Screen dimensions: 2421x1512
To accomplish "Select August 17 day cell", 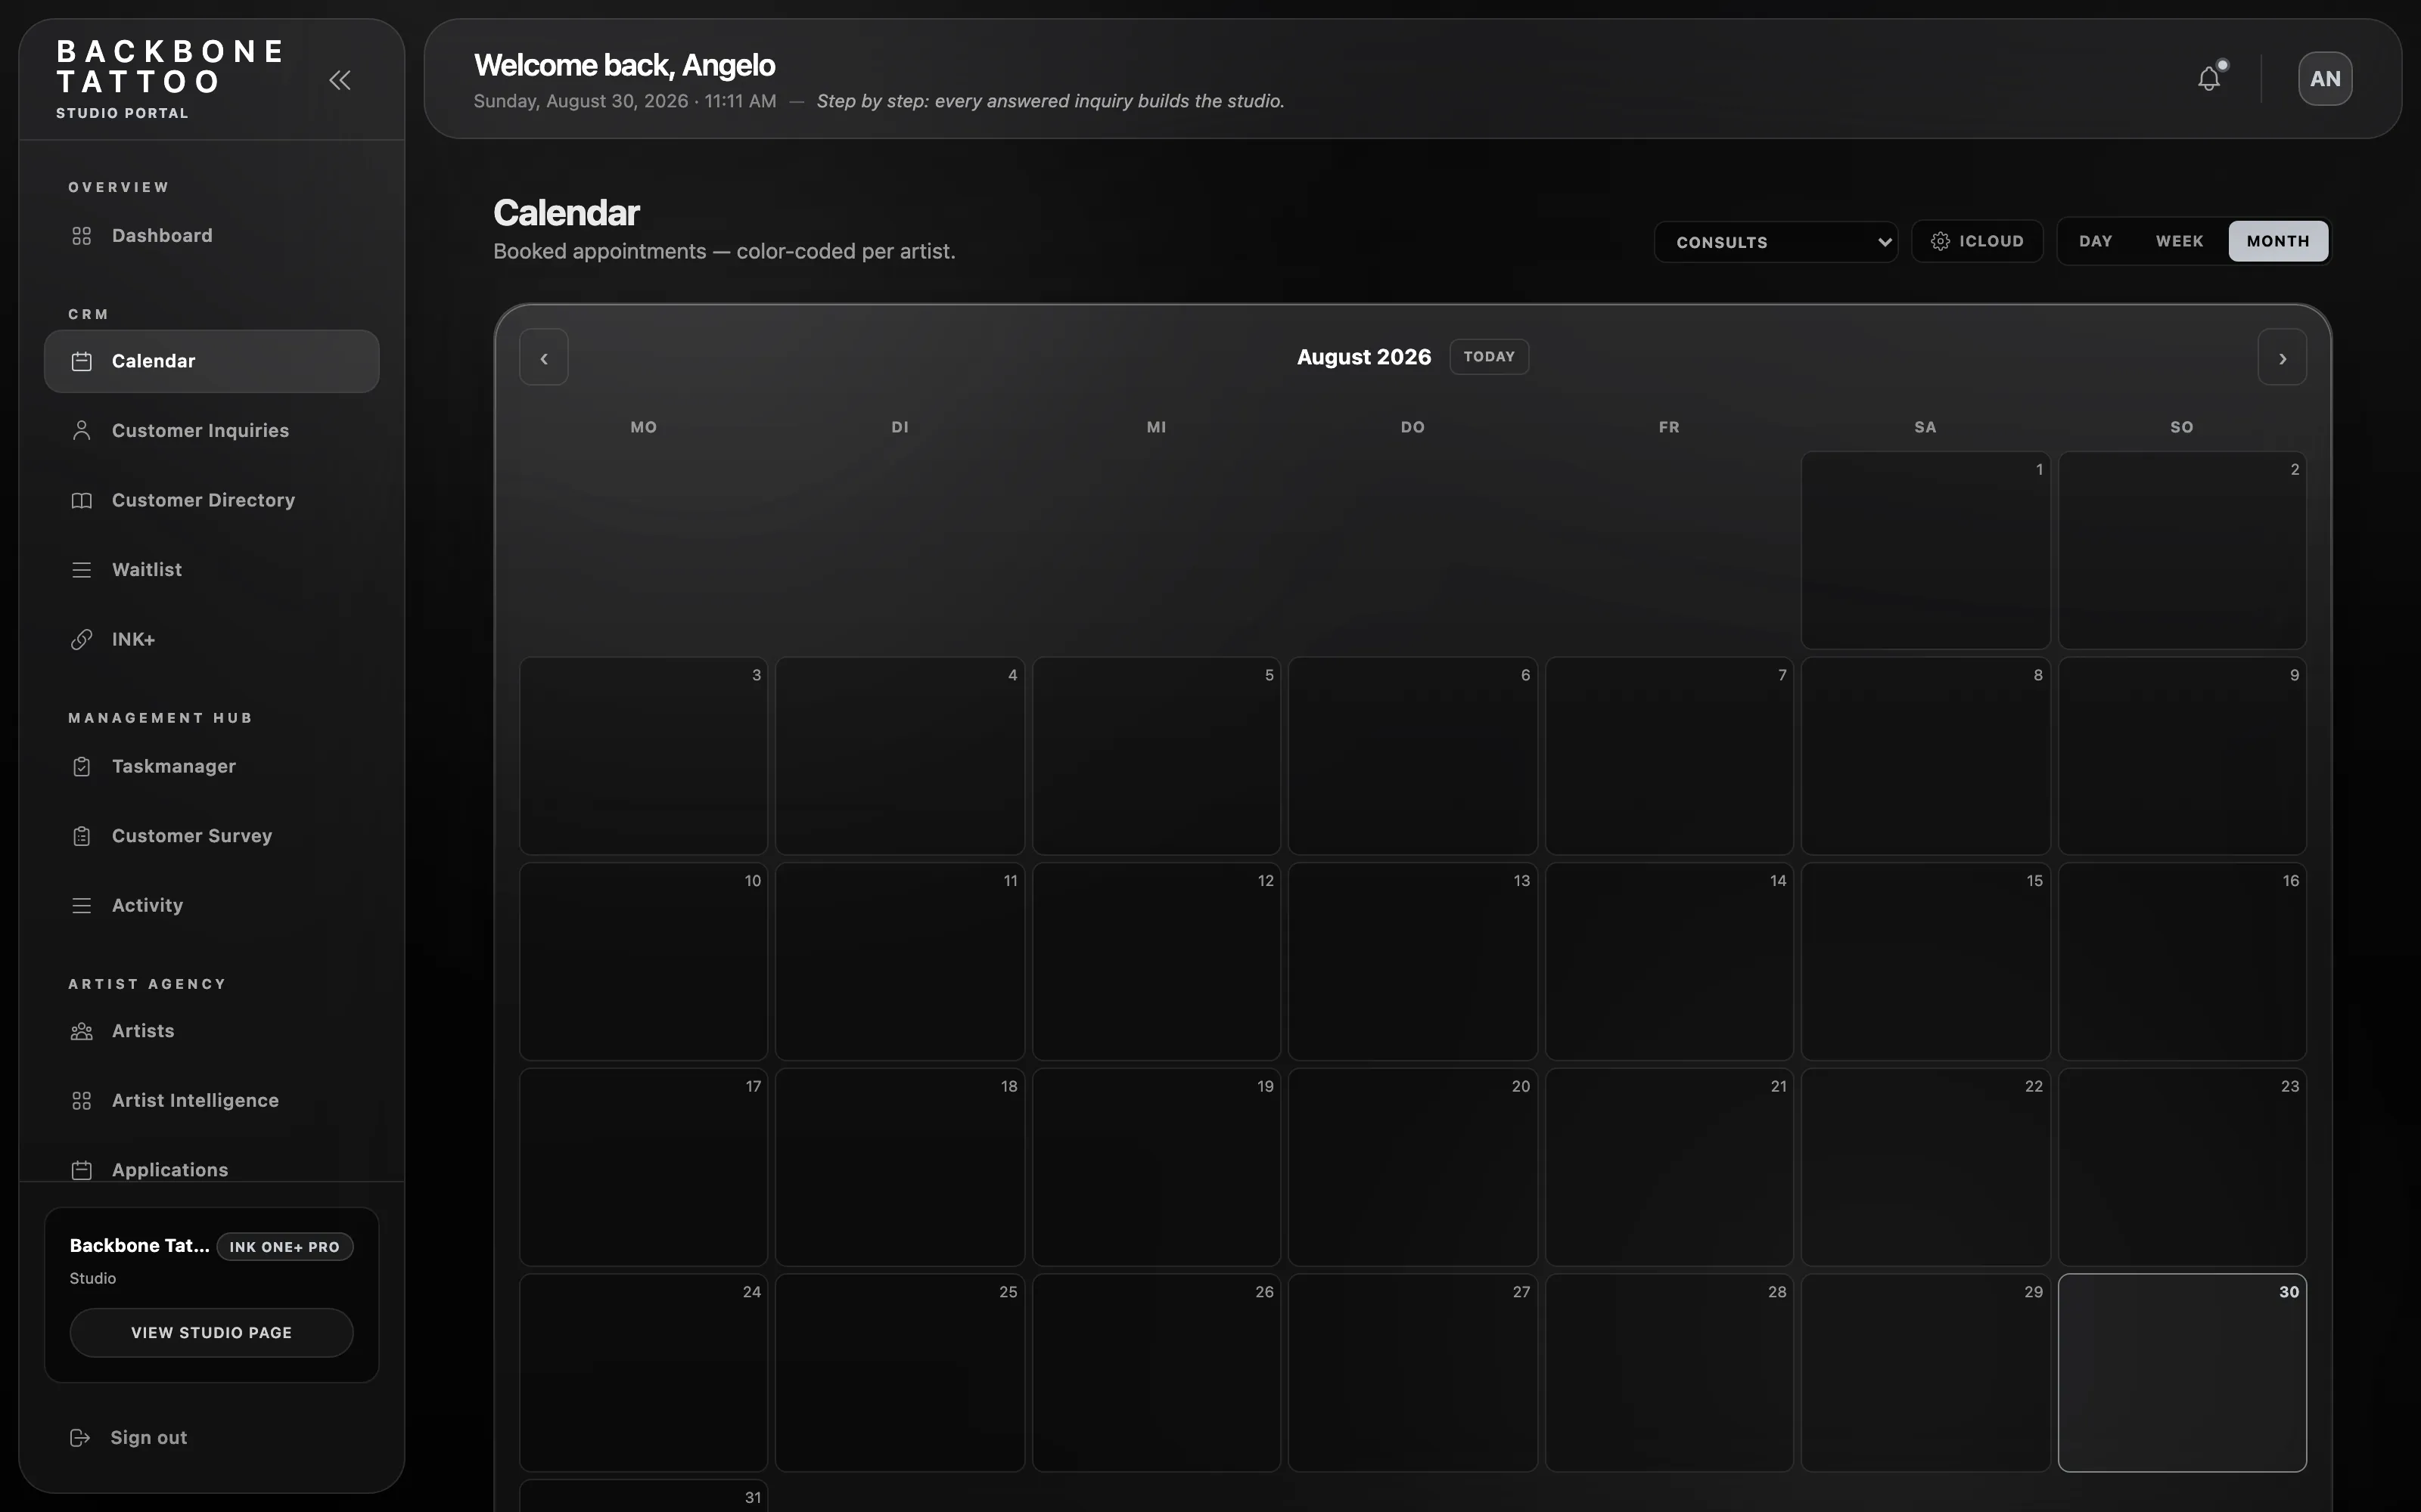I will (643, 1167).
